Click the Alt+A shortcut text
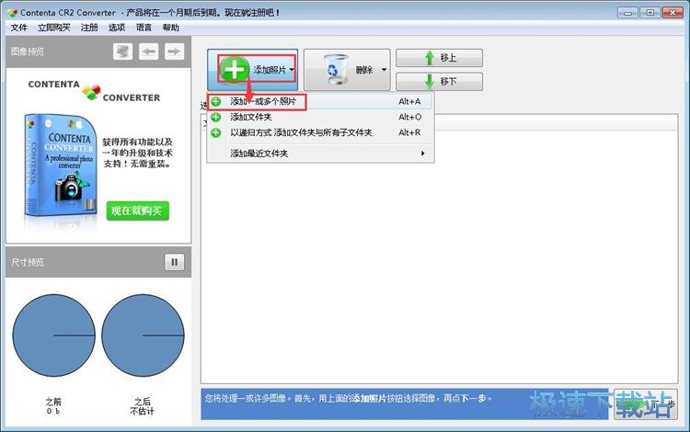Viewport: 690px width, 432px height. 409,101
